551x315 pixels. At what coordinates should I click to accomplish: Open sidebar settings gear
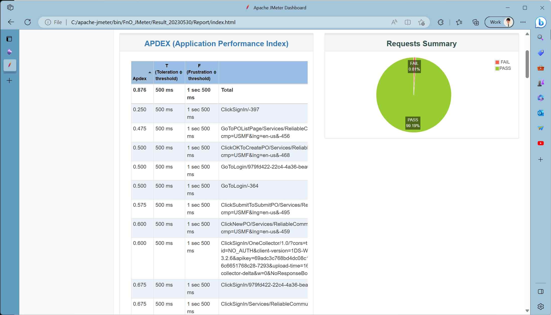coord(541,306)
